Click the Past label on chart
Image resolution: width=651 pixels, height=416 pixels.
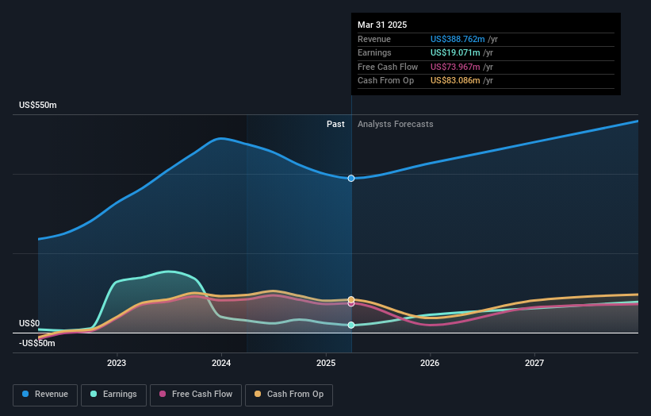point(335,124)
